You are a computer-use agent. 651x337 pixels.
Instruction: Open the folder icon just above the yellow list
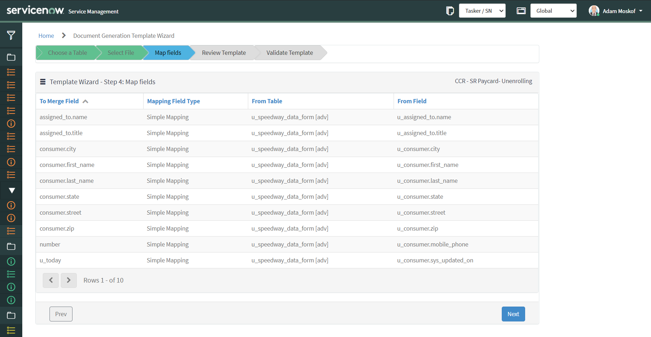click(x=11, y=315)
